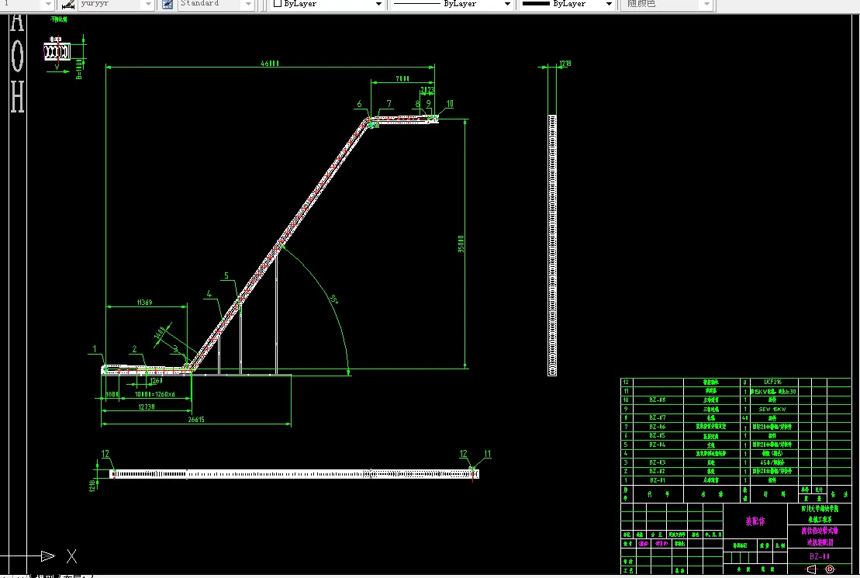
Task: Select the vertical height dimension text
Action: 461,244
